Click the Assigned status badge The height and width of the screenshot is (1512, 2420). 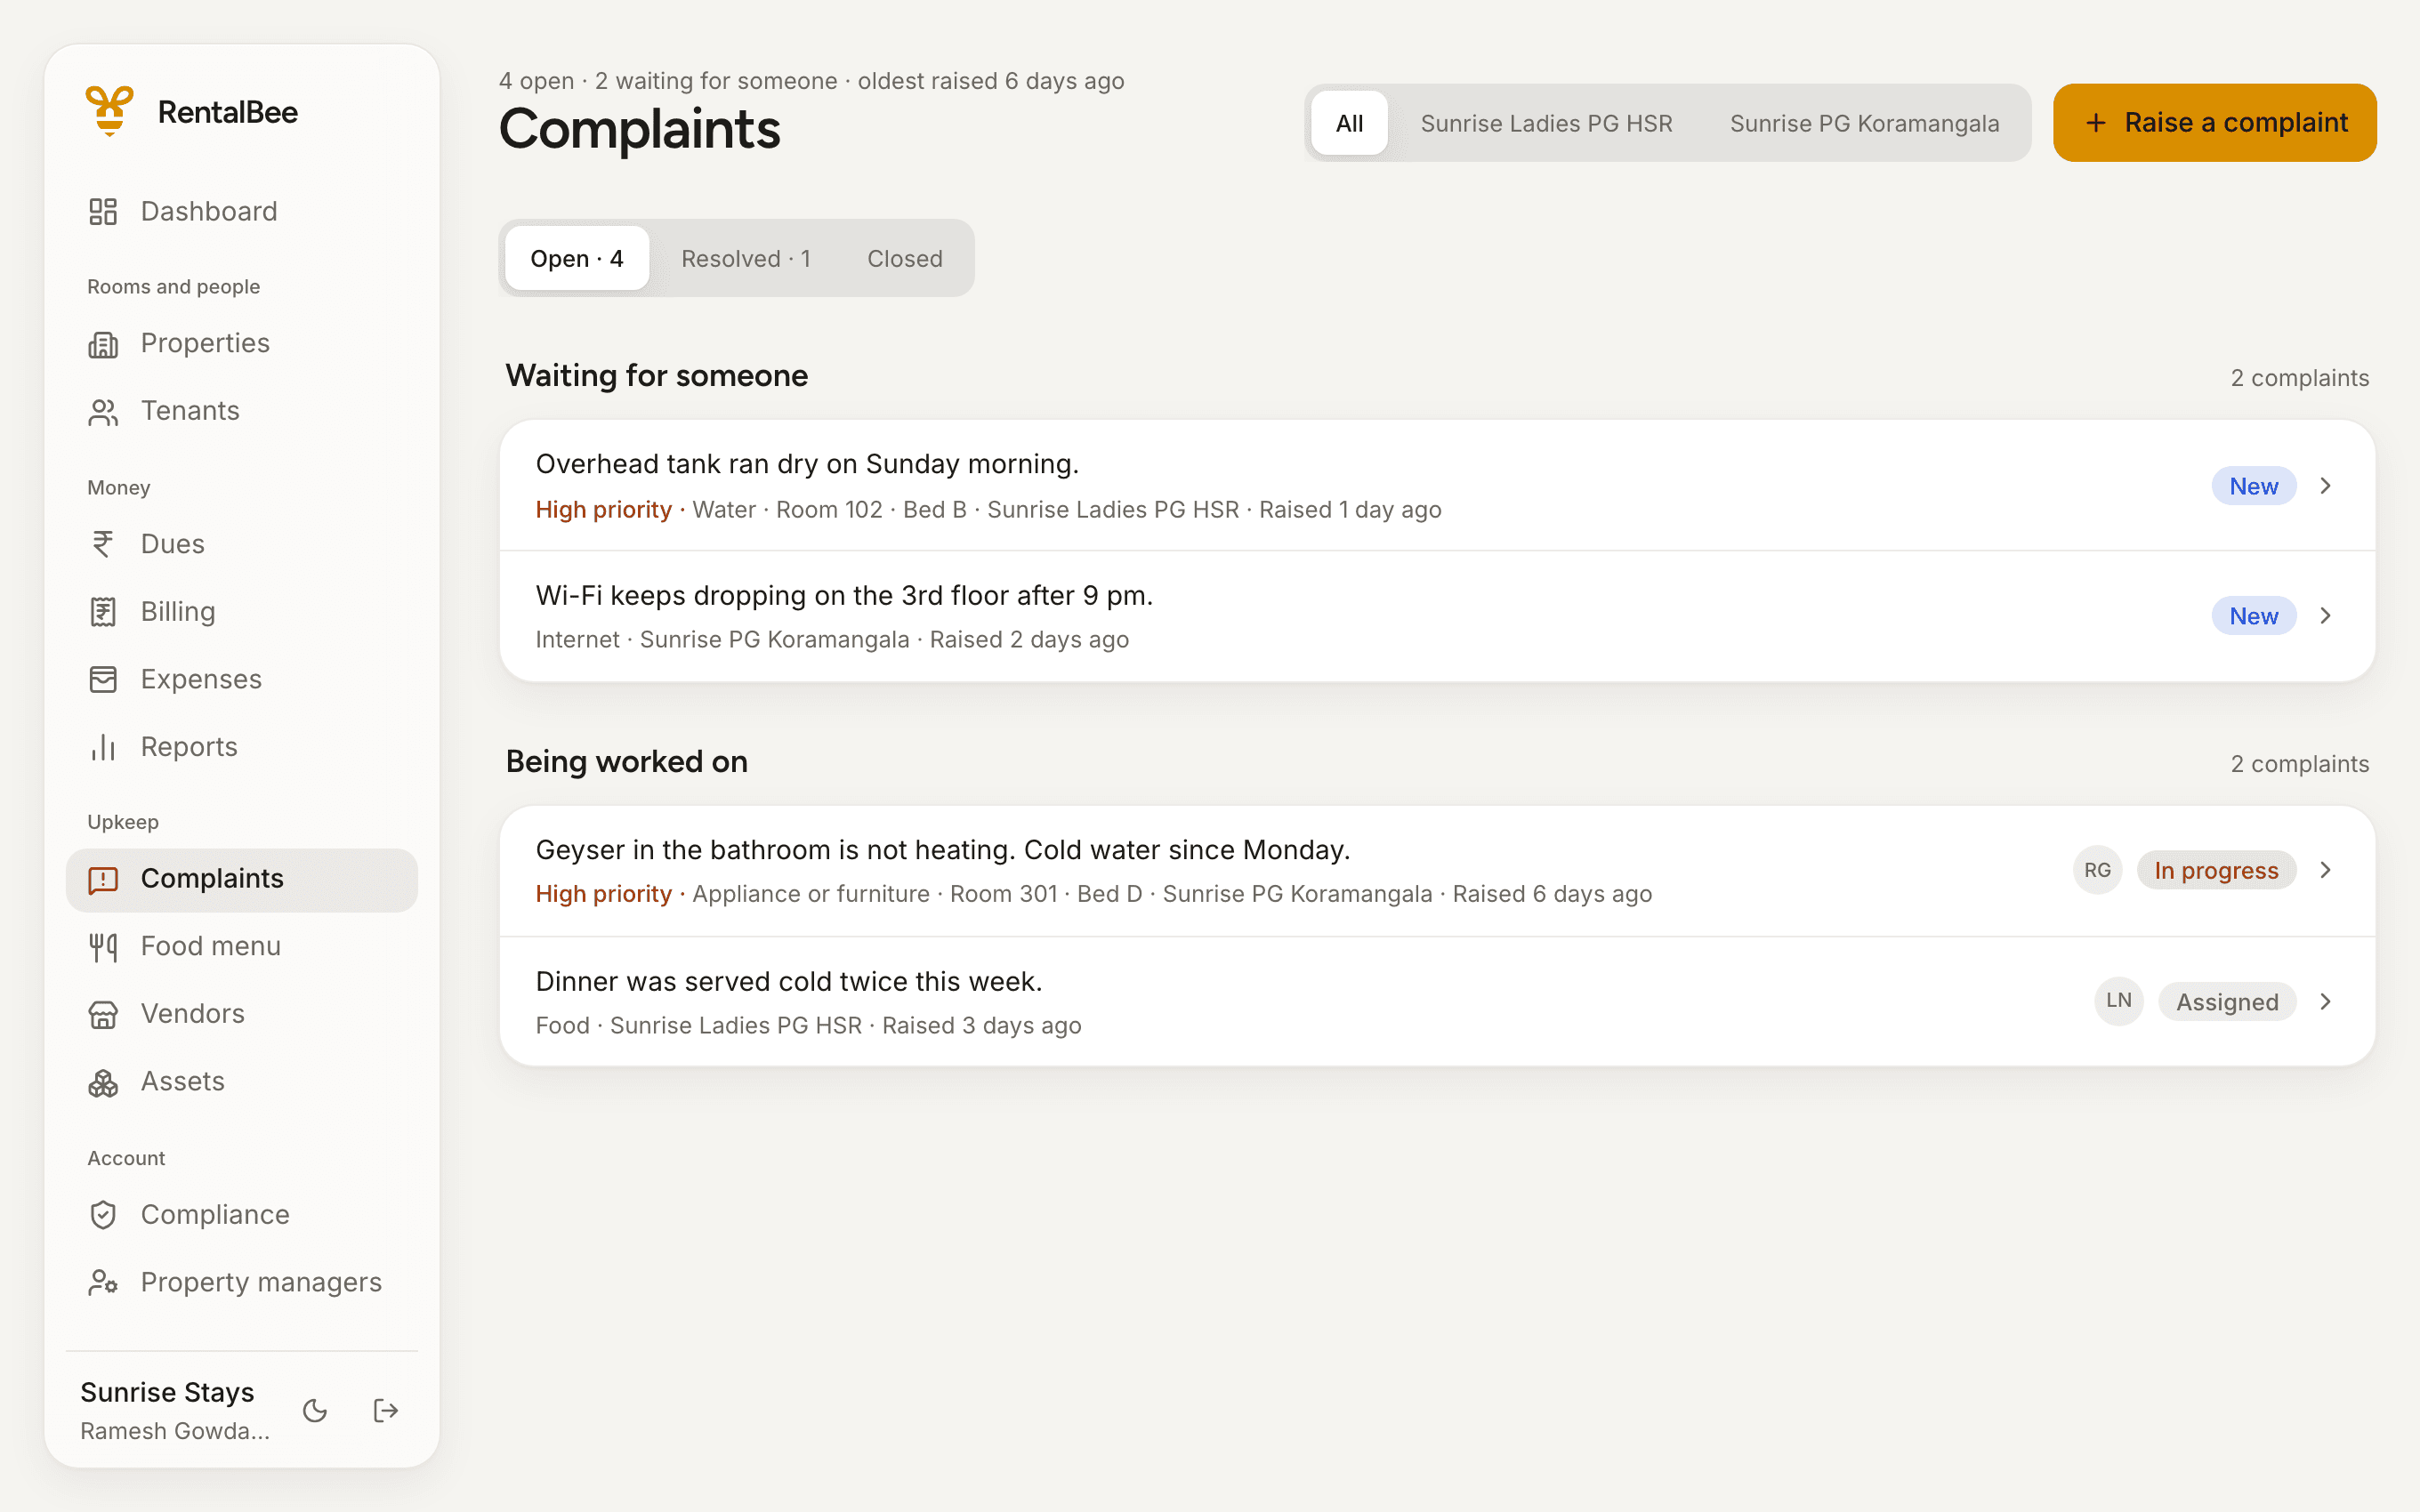(2227, 1002)
